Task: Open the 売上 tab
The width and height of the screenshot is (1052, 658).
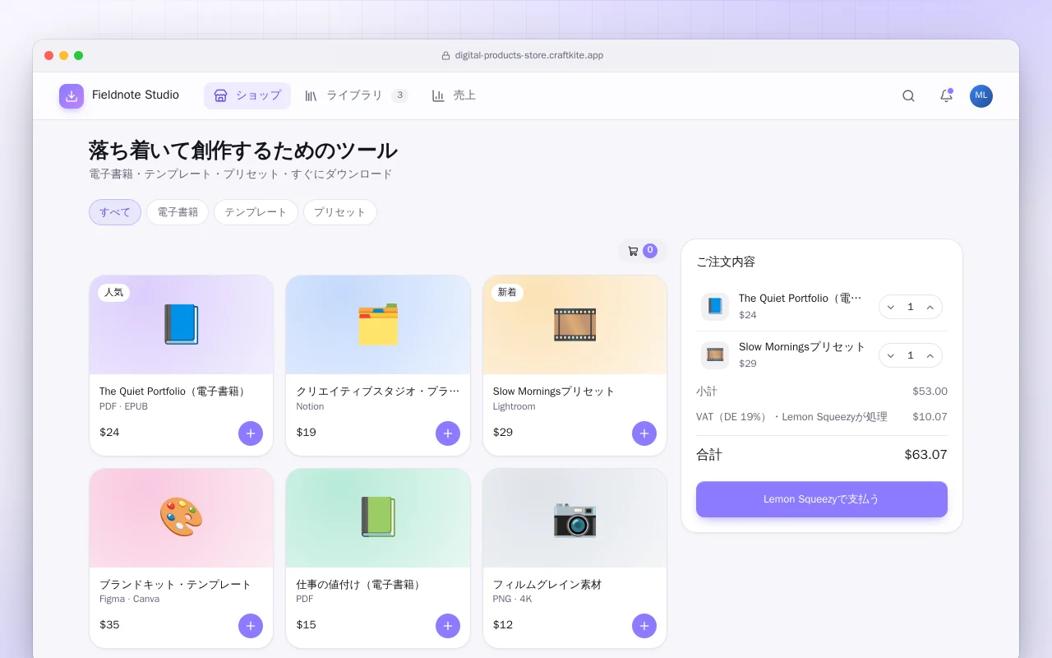Action: (454, 95)
